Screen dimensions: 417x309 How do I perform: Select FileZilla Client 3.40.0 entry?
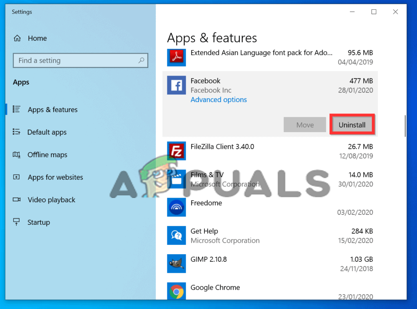click(270, 151)
